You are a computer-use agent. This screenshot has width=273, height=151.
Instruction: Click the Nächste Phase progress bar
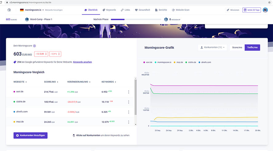point(136,19)
